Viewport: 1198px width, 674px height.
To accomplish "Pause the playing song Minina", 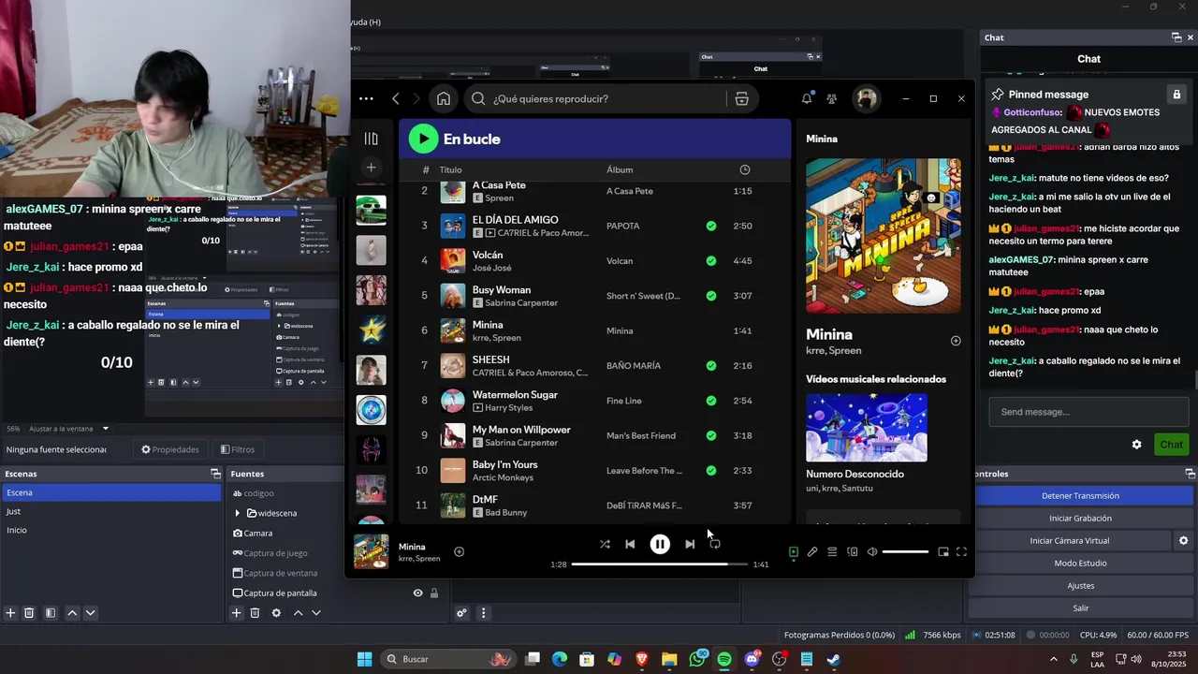I will [x=660, y=544].
